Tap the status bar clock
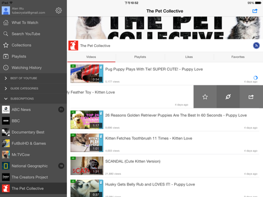 click(x=131, y=3)
